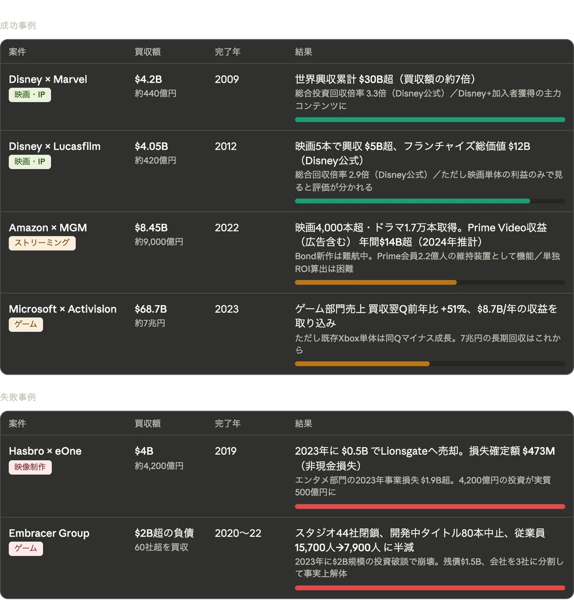Click the orange progress bar in Microsoft × Activision row
This screenshot has height=615, width=574.
(362, 364)
